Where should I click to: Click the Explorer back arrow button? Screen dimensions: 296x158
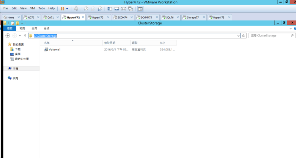point(8,36)
